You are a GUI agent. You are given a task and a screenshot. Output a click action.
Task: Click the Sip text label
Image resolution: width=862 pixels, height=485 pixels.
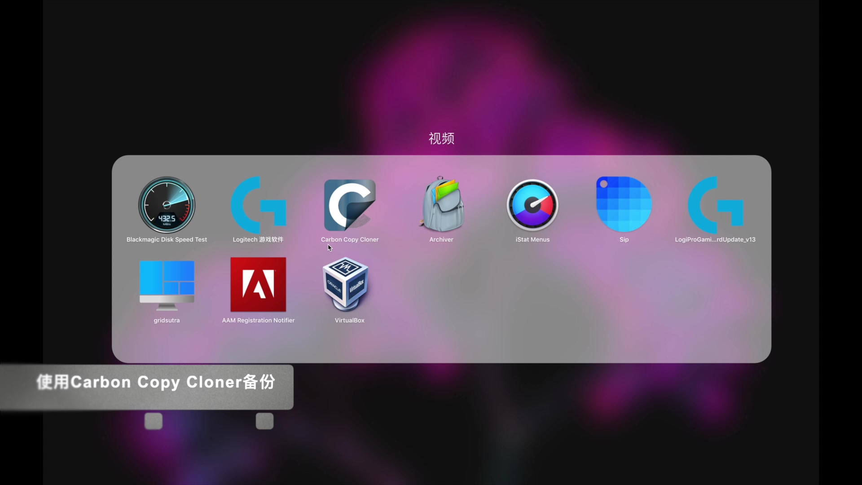624,239
